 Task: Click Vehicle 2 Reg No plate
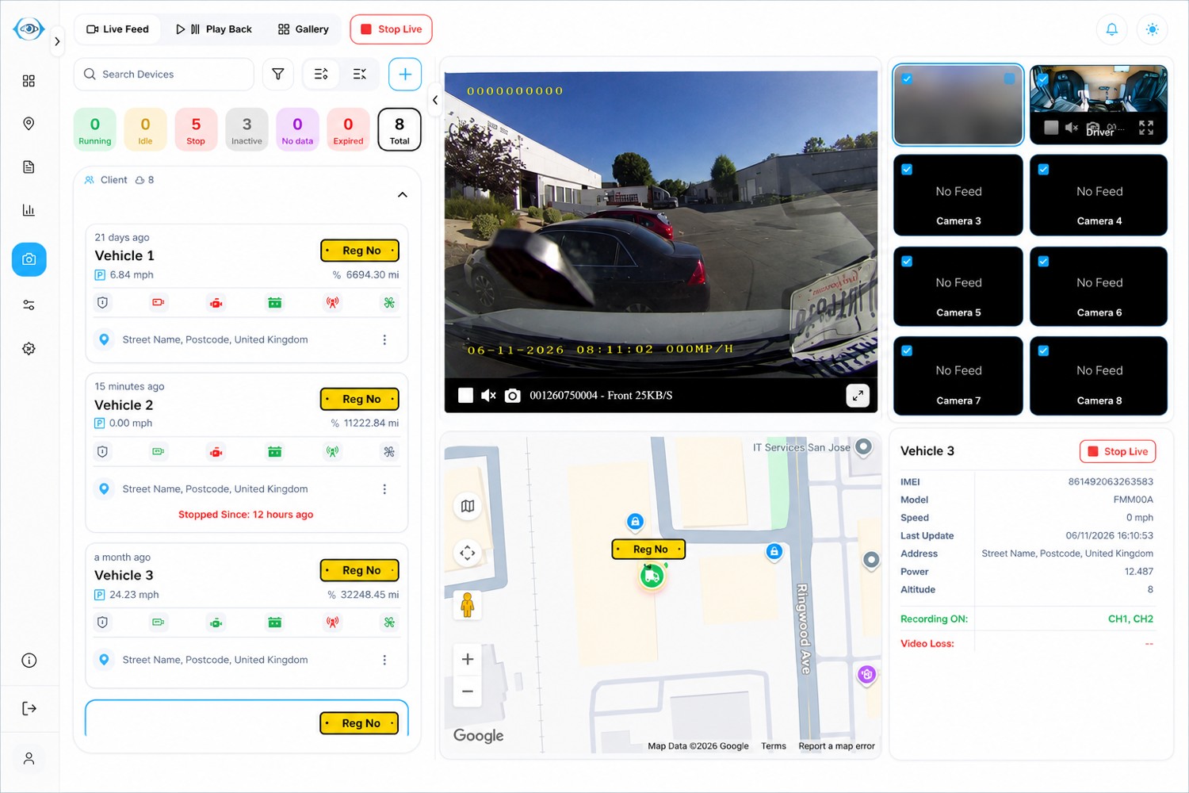coord(360,399)
